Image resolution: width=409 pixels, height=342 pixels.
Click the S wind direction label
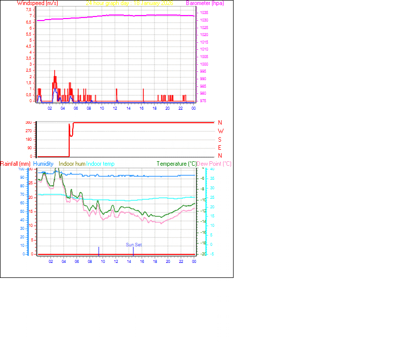pyautogui.click(x=220, y=140)
